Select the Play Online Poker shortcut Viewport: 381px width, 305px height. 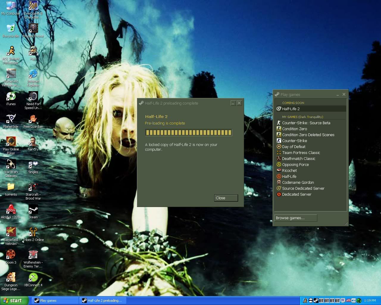(x=11, y=146)
